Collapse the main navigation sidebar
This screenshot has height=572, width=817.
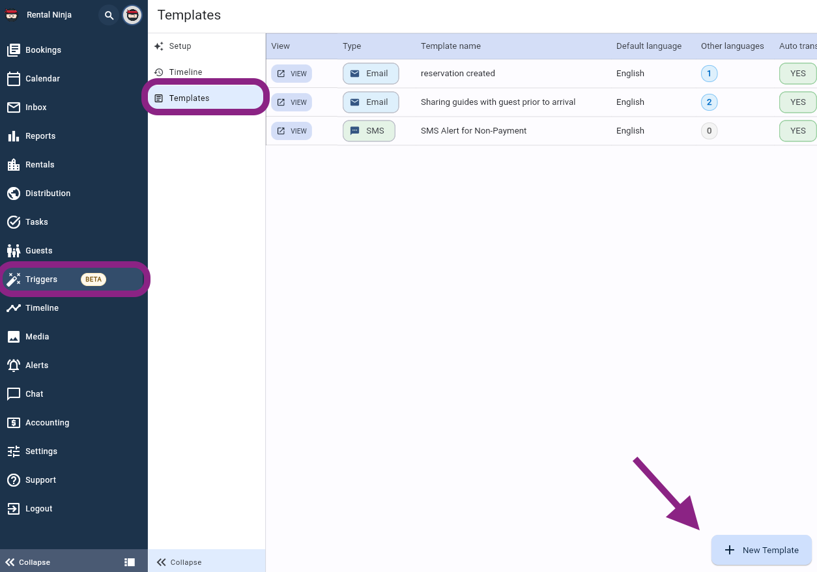coord(28,562)
